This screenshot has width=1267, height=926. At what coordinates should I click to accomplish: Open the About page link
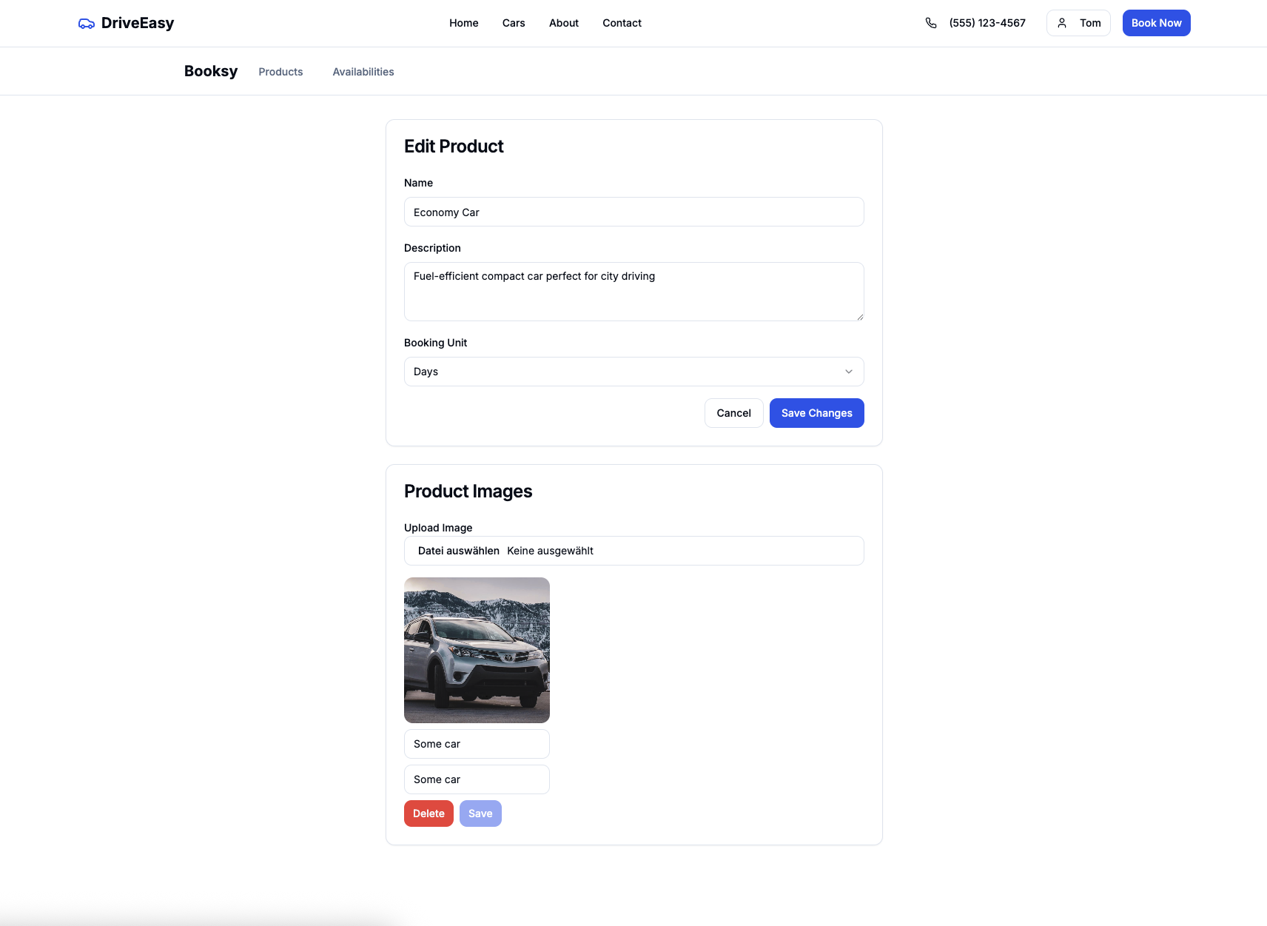564,23
